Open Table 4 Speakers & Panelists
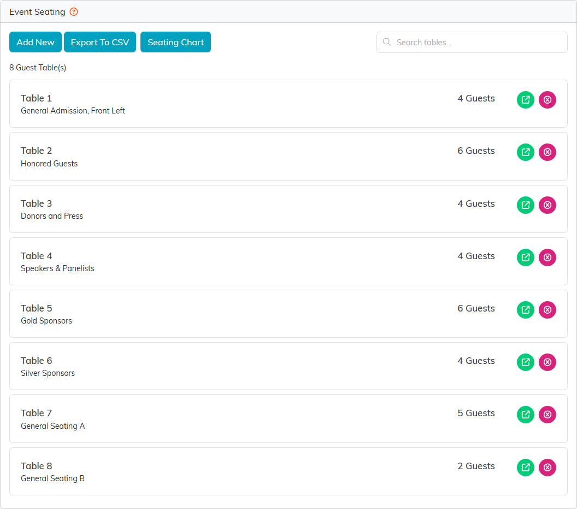 (x=526, y=258)
